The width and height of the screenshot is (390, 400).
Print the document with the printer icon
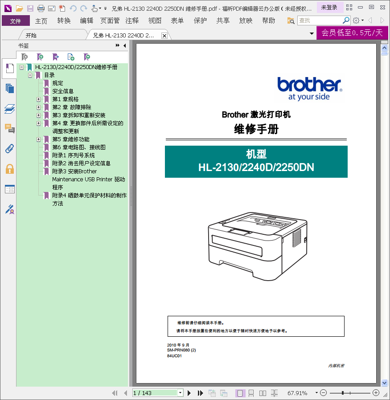pos(41,8)
